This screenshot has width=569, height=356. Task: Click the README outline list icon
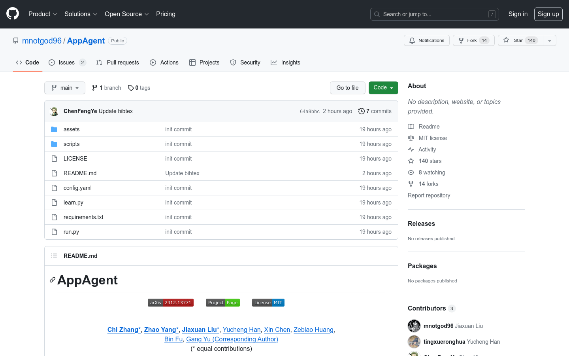point(54,256)
